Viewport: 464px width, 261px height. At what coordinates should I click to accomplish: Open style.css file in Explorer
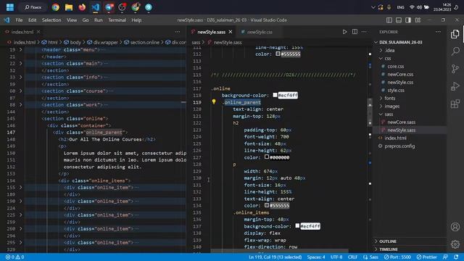tap(395, 90)
